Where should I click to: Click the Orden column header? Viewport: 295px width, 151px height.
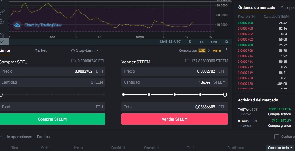(46, 148)
